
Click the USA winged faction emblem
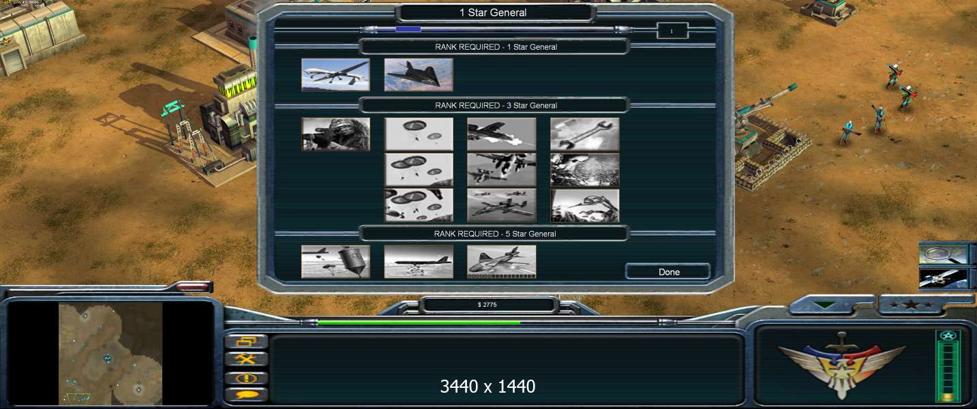(x=841, y=366)
